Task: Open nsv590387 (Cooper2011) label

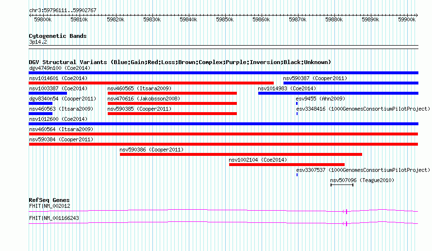Action: click(315, 78)
